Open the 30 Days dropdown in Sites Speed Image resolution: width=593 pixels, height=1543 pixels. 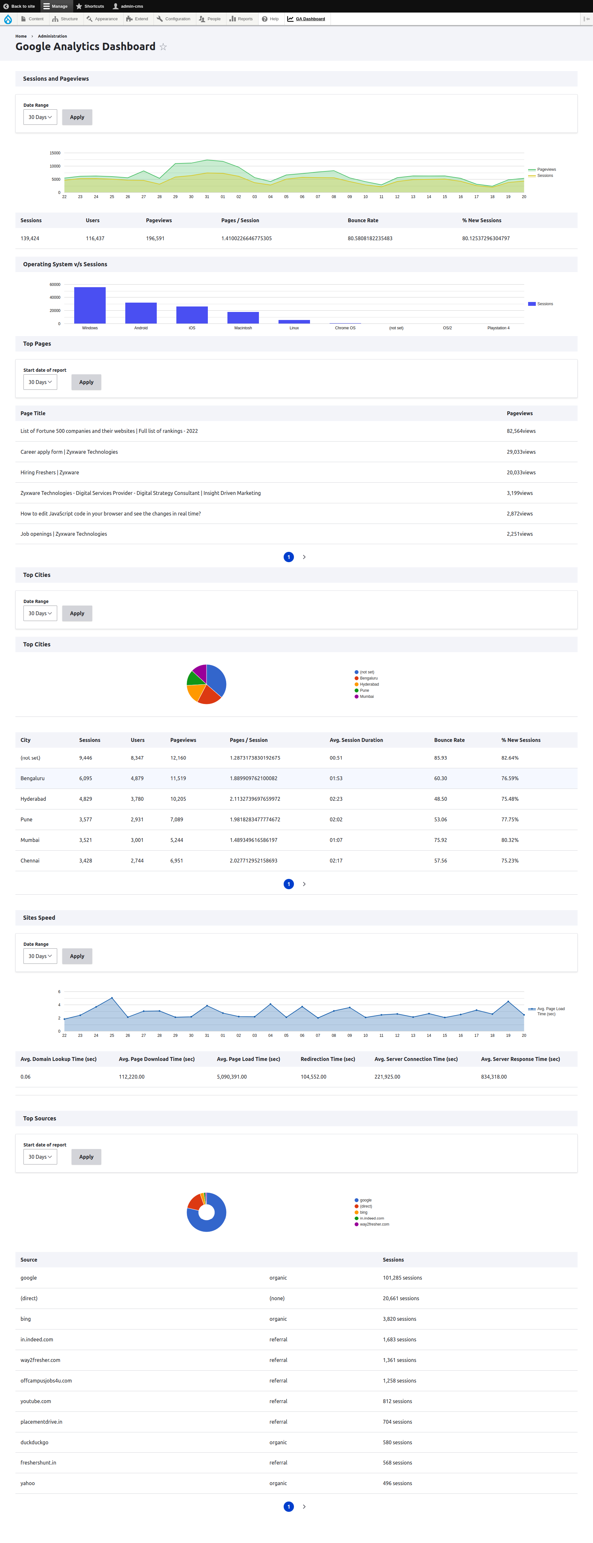[40, 956]
